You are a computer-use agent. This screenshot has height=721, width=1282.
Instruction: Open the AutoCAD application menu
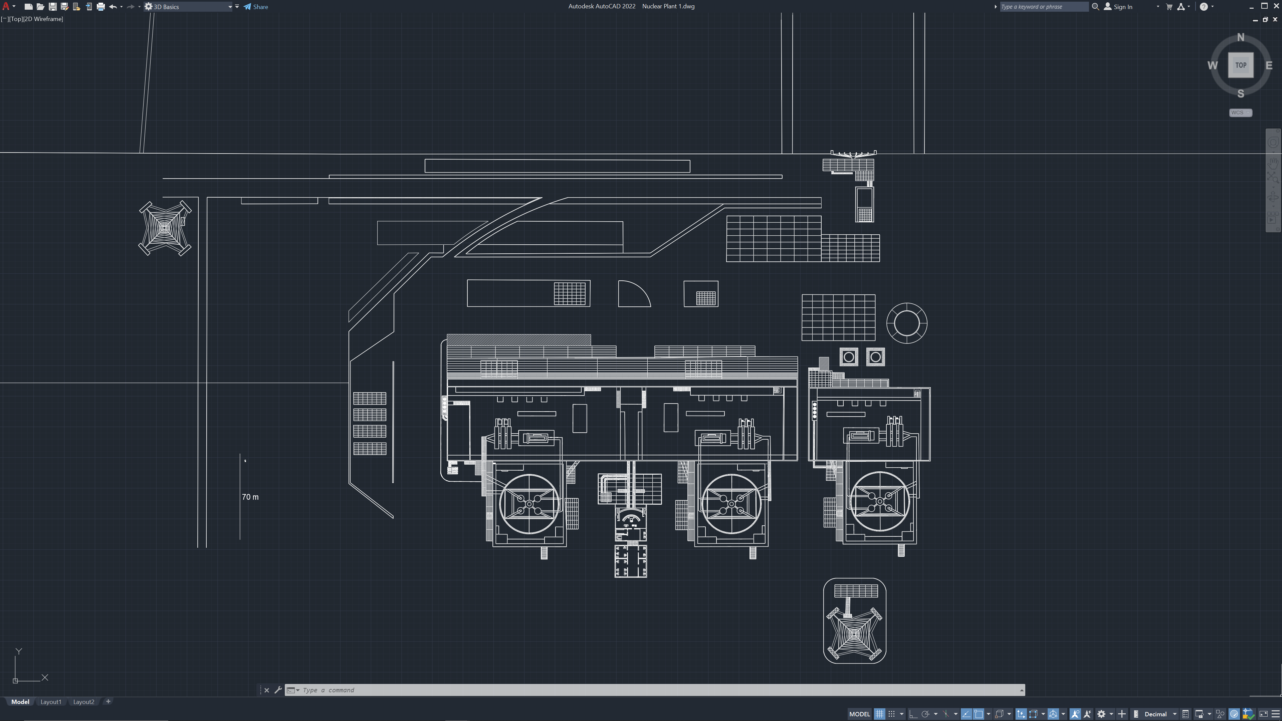pos(6,6)
